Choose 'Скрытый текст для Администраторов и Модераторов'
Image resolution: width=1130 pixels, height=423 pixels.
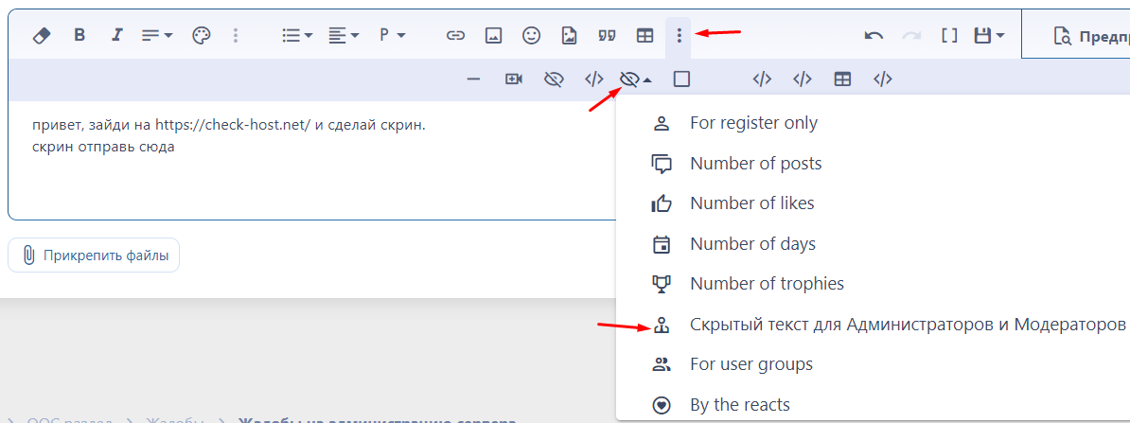(x=907, y=325)
